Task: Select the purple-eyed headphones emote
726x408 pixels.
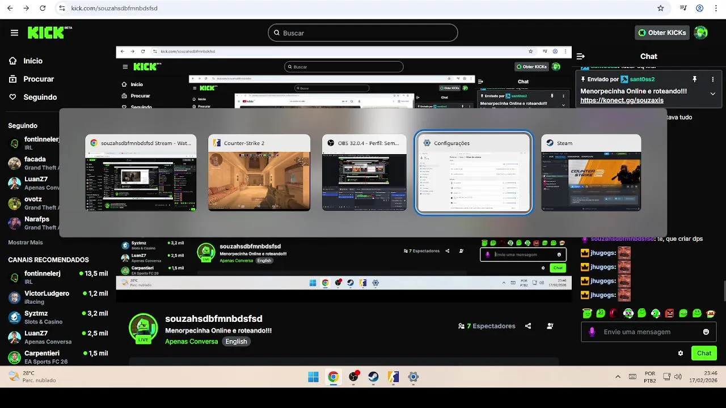Action: (628, 313)
